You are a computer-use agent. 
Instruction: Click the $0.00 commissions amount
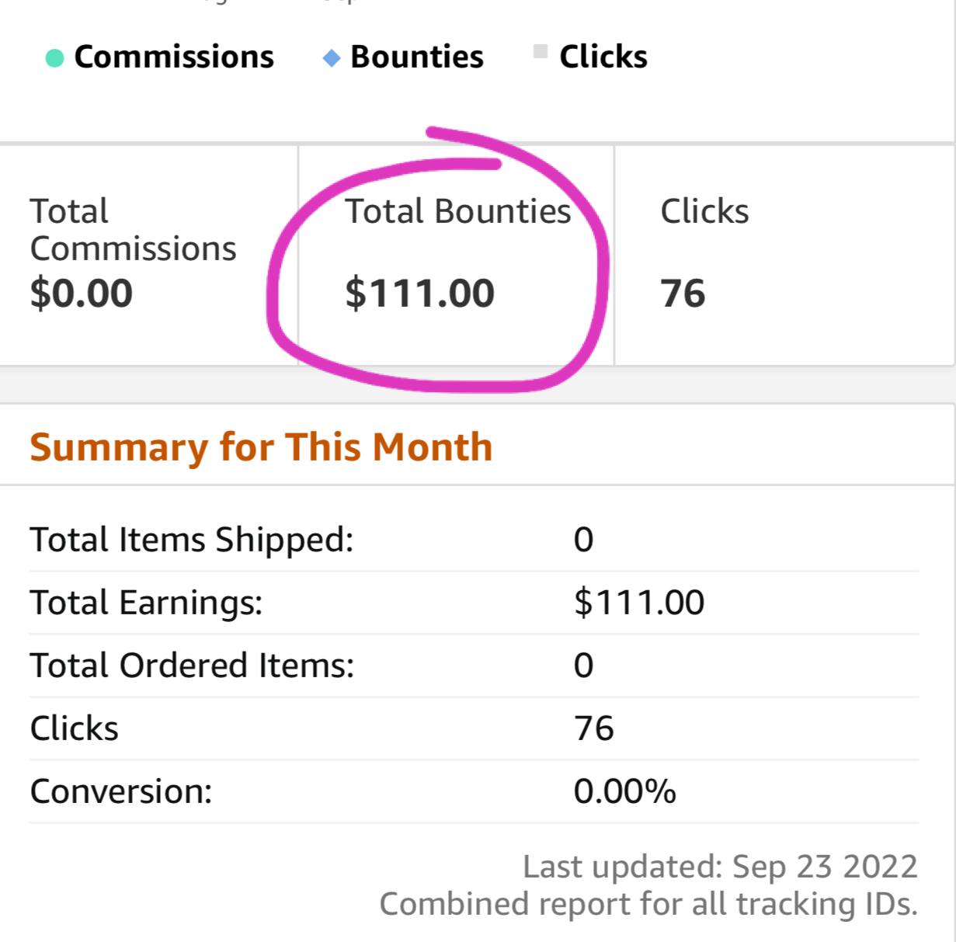[82, 293]
